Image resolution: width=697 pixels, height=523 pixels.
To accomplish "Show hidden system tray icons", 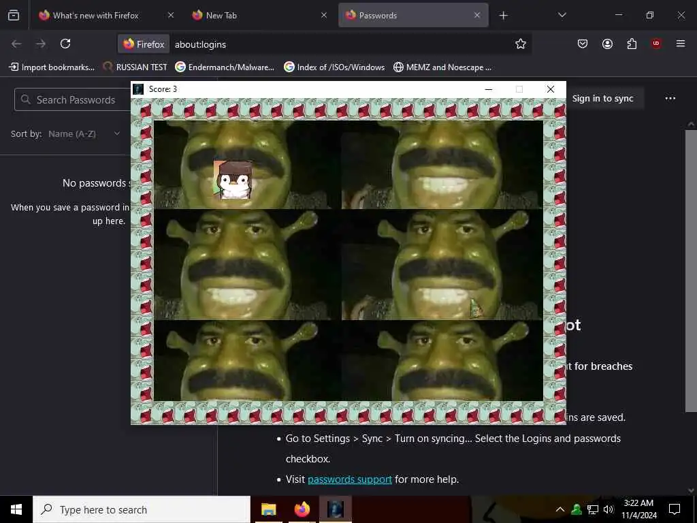I will pyautogui.click(x=560, y=509).
